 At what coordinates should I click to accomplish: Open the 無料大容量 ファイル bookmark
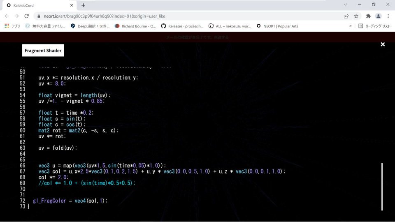[45, 26]
